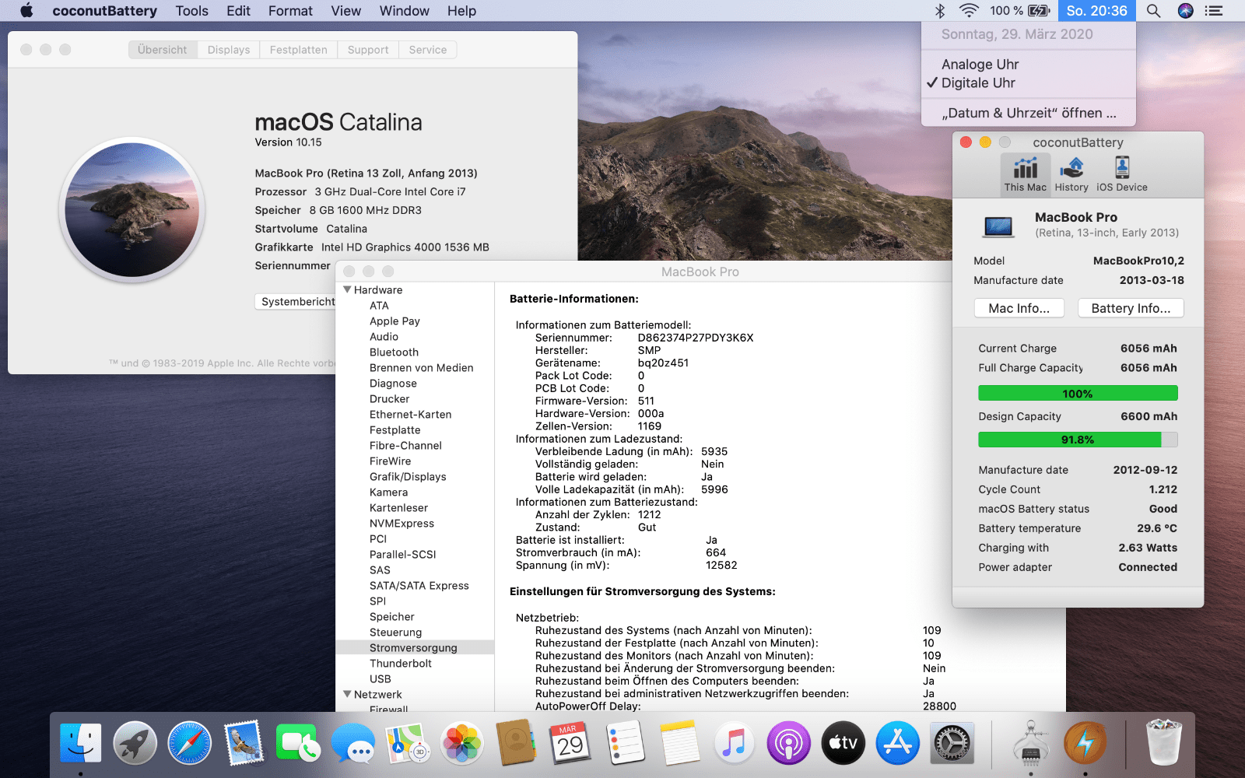Select Thunderbolt in the hardware list
The width and height of the screenshot is (1245, 778).
coord(401,664)
